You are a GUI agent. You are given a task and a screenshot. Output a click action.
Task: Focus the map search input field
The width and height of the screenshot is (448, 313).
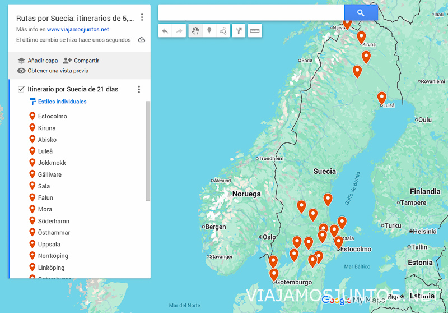pyautogui.click(x=251, y=12)
